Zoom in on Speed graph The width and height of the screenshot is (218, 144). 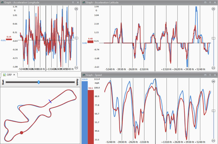(213, 81)
